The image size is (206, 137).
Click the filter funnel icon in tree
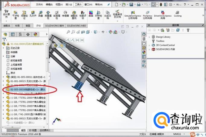pos(4,39)
